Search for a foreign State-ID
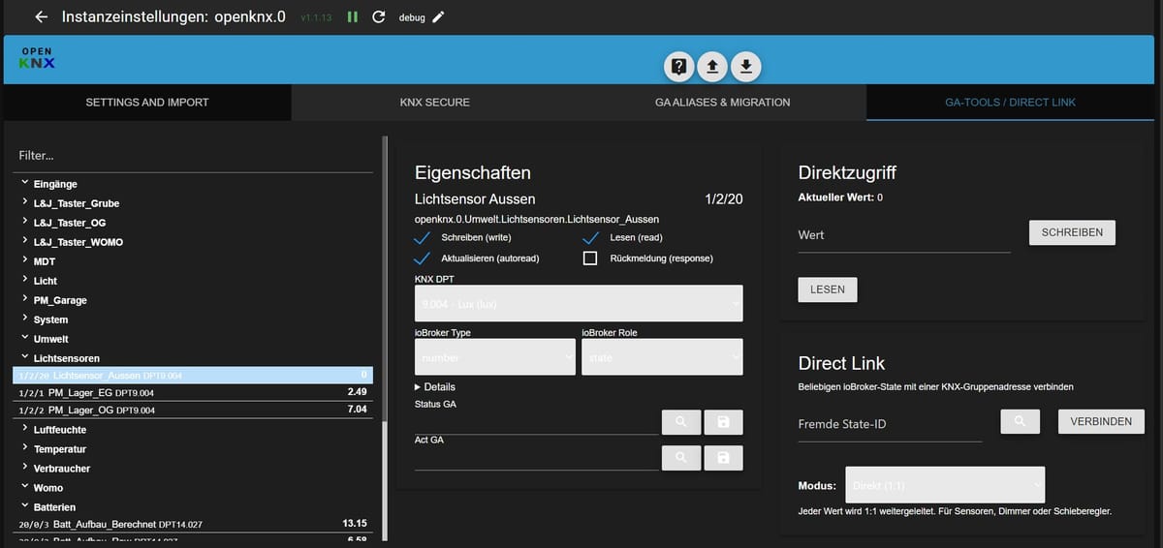 point(1020,422)
